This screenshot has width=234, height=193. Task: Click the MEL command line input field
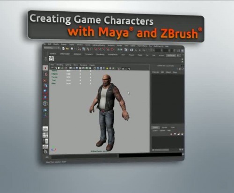point(84,156)
